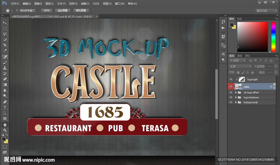Expand the logo shadows group
This screenshot has width=280, height=165.
(236, 98)
